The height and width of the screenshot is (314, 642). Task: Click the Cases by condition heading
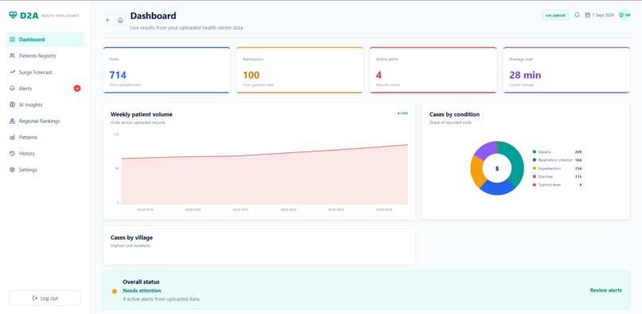pyautogui.click(x=454, y=115)
